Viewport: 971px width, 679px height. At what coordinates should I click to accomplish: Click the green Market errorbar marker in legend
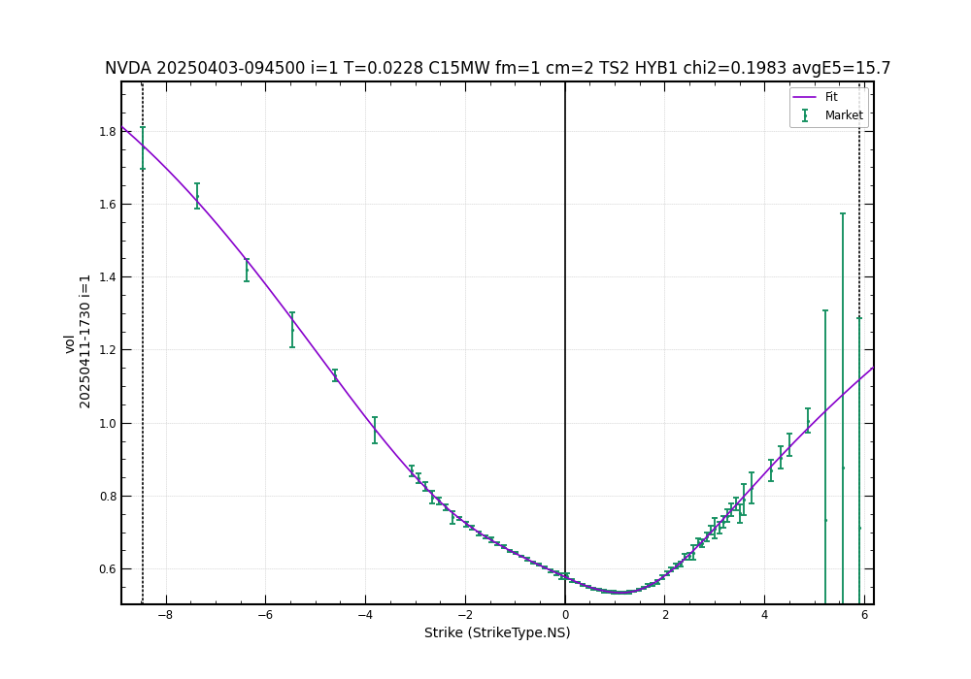805,115
